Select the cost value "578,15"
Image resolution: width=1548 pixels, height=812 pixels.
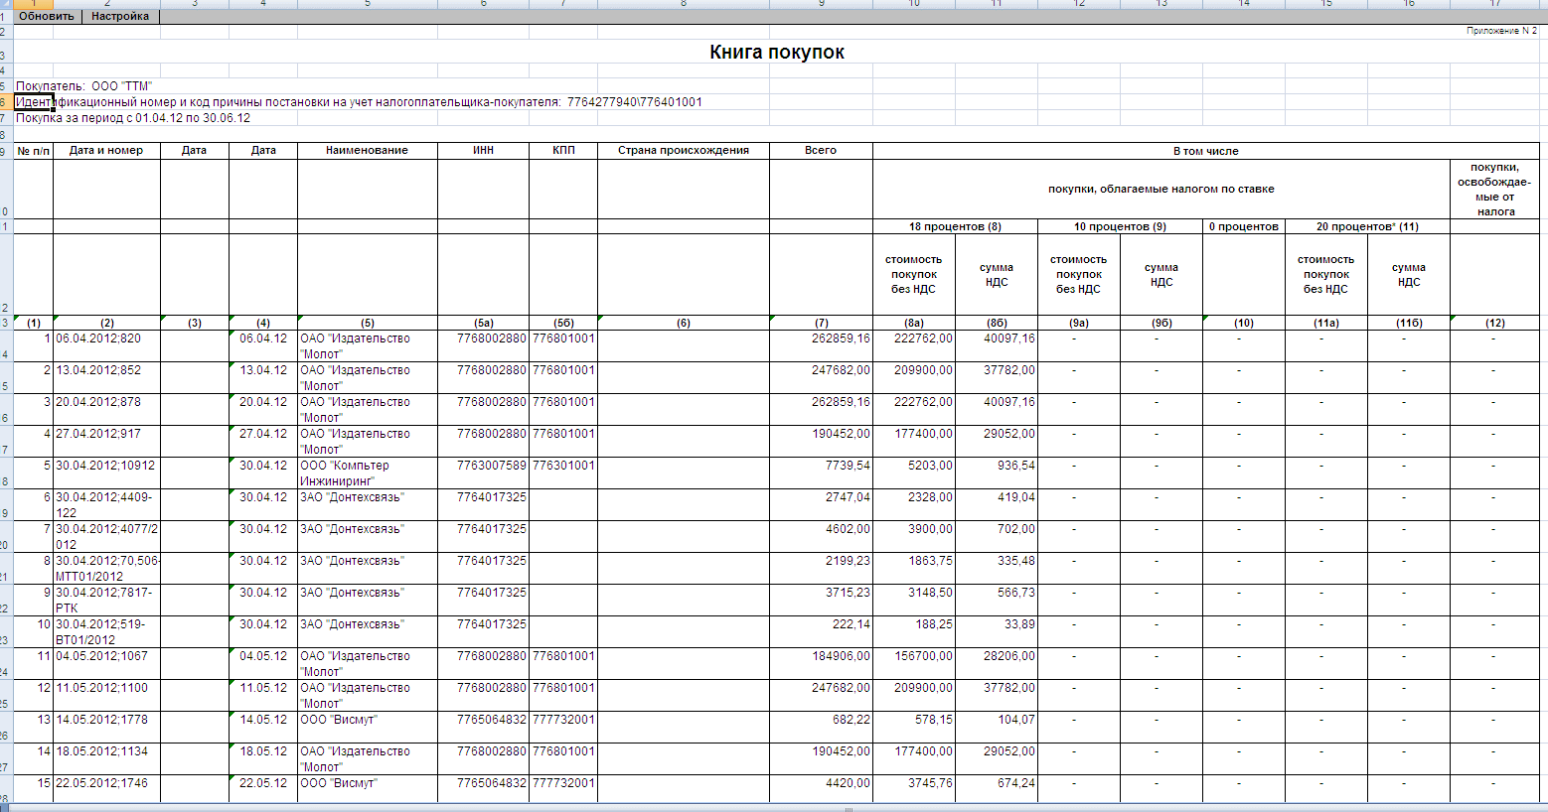pyautogui.click(x=914, y=728)
